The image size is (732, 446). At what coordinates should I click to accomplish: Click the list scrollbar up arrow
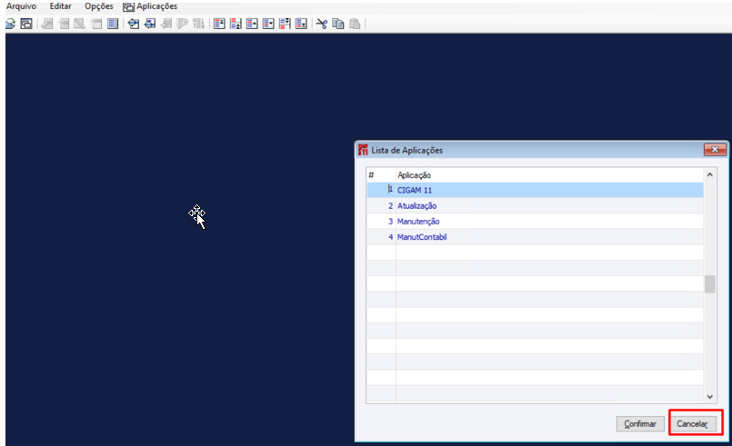pyautogui.click(x=709, y=175)
